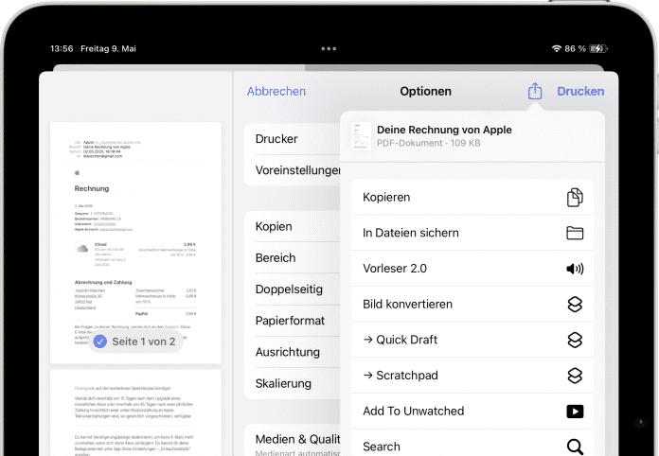Image resolution: width=659 pixels, height=456 pixels.
Task: Open the Voreinstellungen row
Action: point(292,170)
